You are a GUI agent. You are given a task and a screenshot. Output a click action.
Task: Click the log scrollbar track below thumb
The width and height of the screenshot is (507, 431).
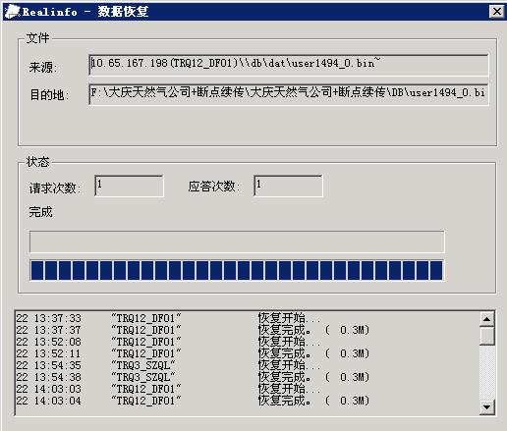tap(487, 373)
